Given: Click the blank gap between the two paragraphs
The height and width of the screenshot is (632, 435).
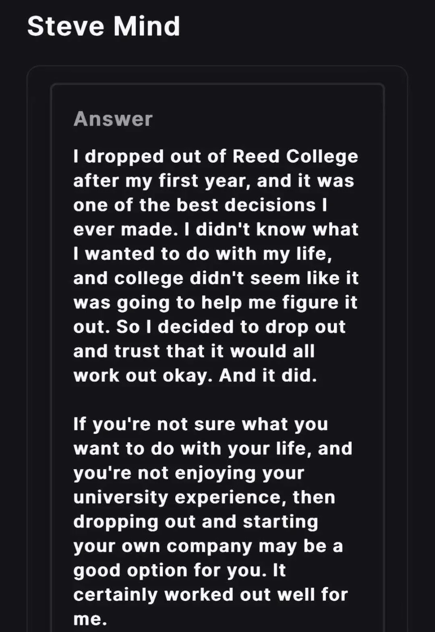Looking at the screenshot, I should click(x=216, y=400).
